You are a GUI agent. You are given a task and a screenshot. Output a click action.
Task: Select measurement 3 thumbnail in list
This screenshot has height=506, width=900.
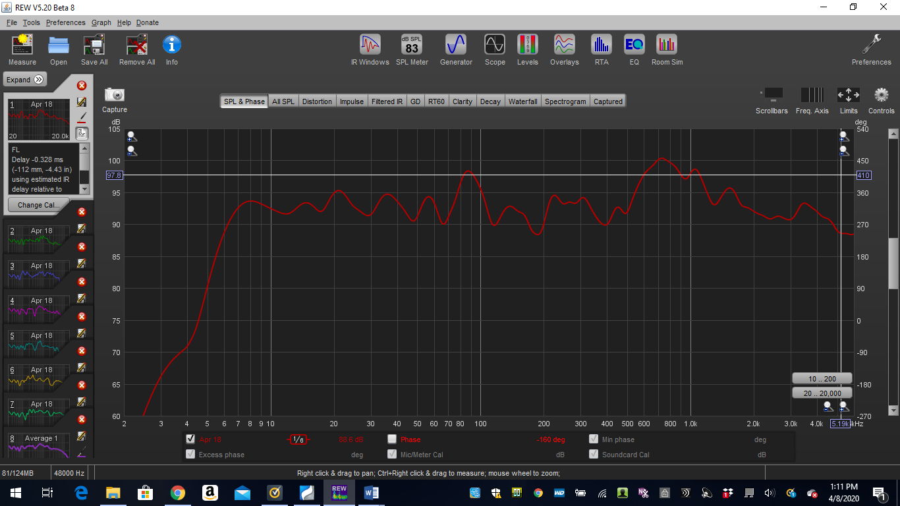pyautogui.click(x=38, y=274)
